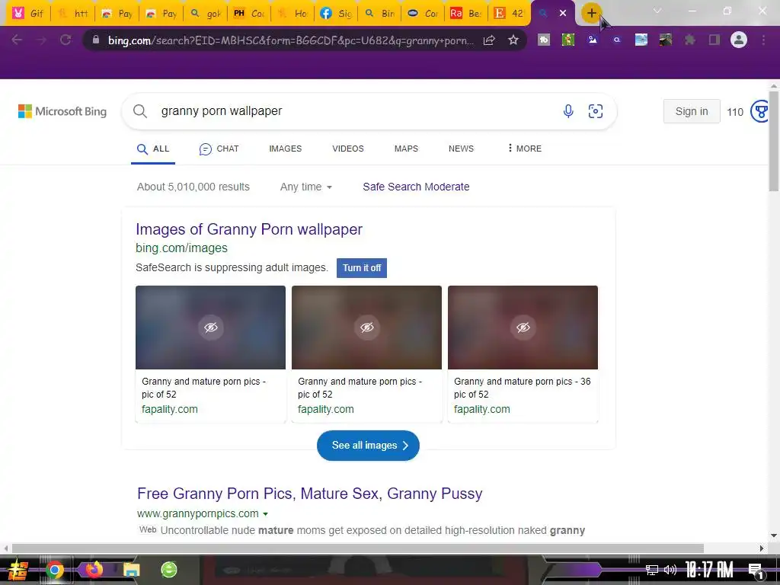Switch to the VIDEOS tab
The height and width of the screenshot is (585, 780).
[x=347, y=149]
